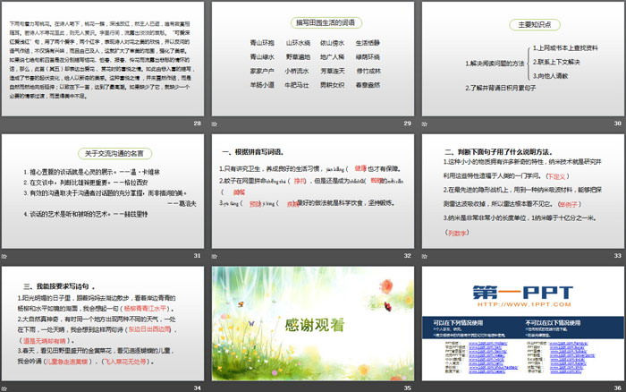Select slide 31 thumbnail with four numbered quotes

pos(103,191)
